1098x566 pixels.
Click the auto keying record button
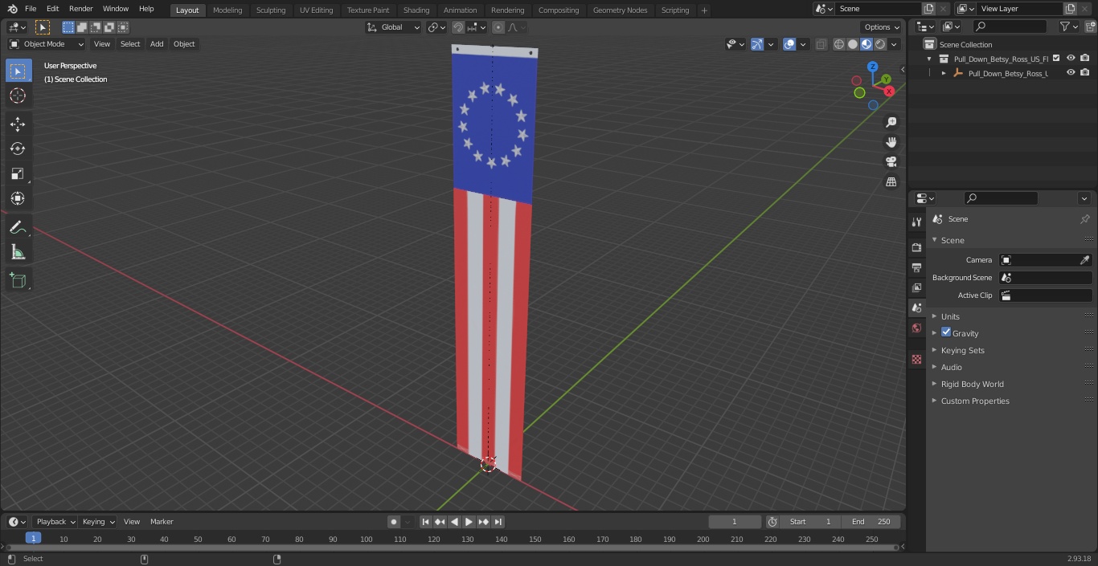point(394,522)
